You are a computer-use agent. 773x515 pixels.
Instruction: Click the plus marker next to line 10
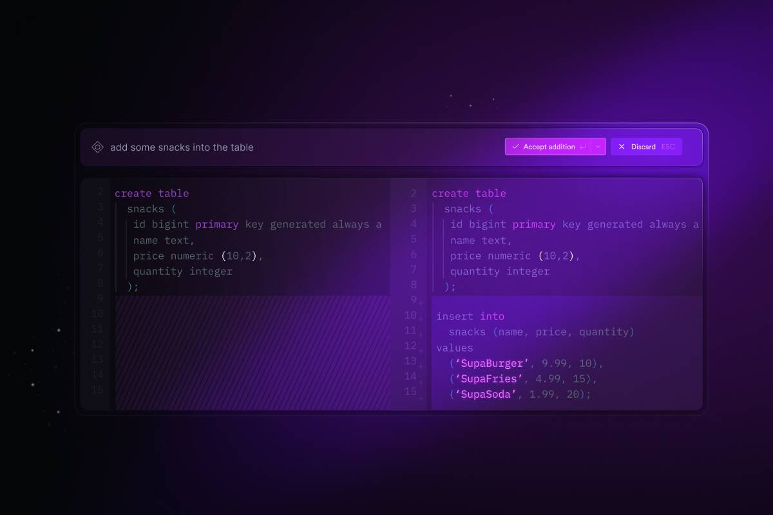pyautogui.click(x=422, y=317)
